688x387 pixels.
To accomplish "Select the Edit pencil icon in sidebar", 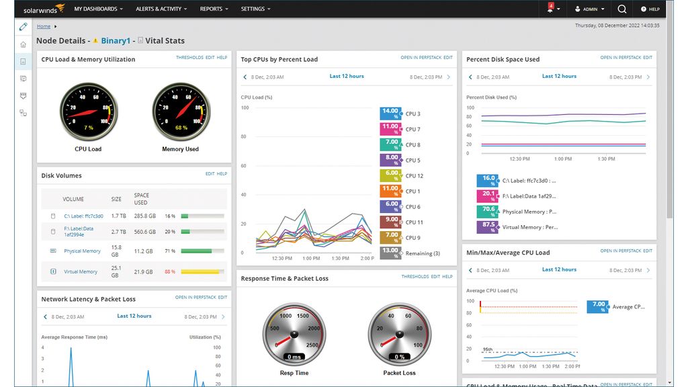I will 23,26.
